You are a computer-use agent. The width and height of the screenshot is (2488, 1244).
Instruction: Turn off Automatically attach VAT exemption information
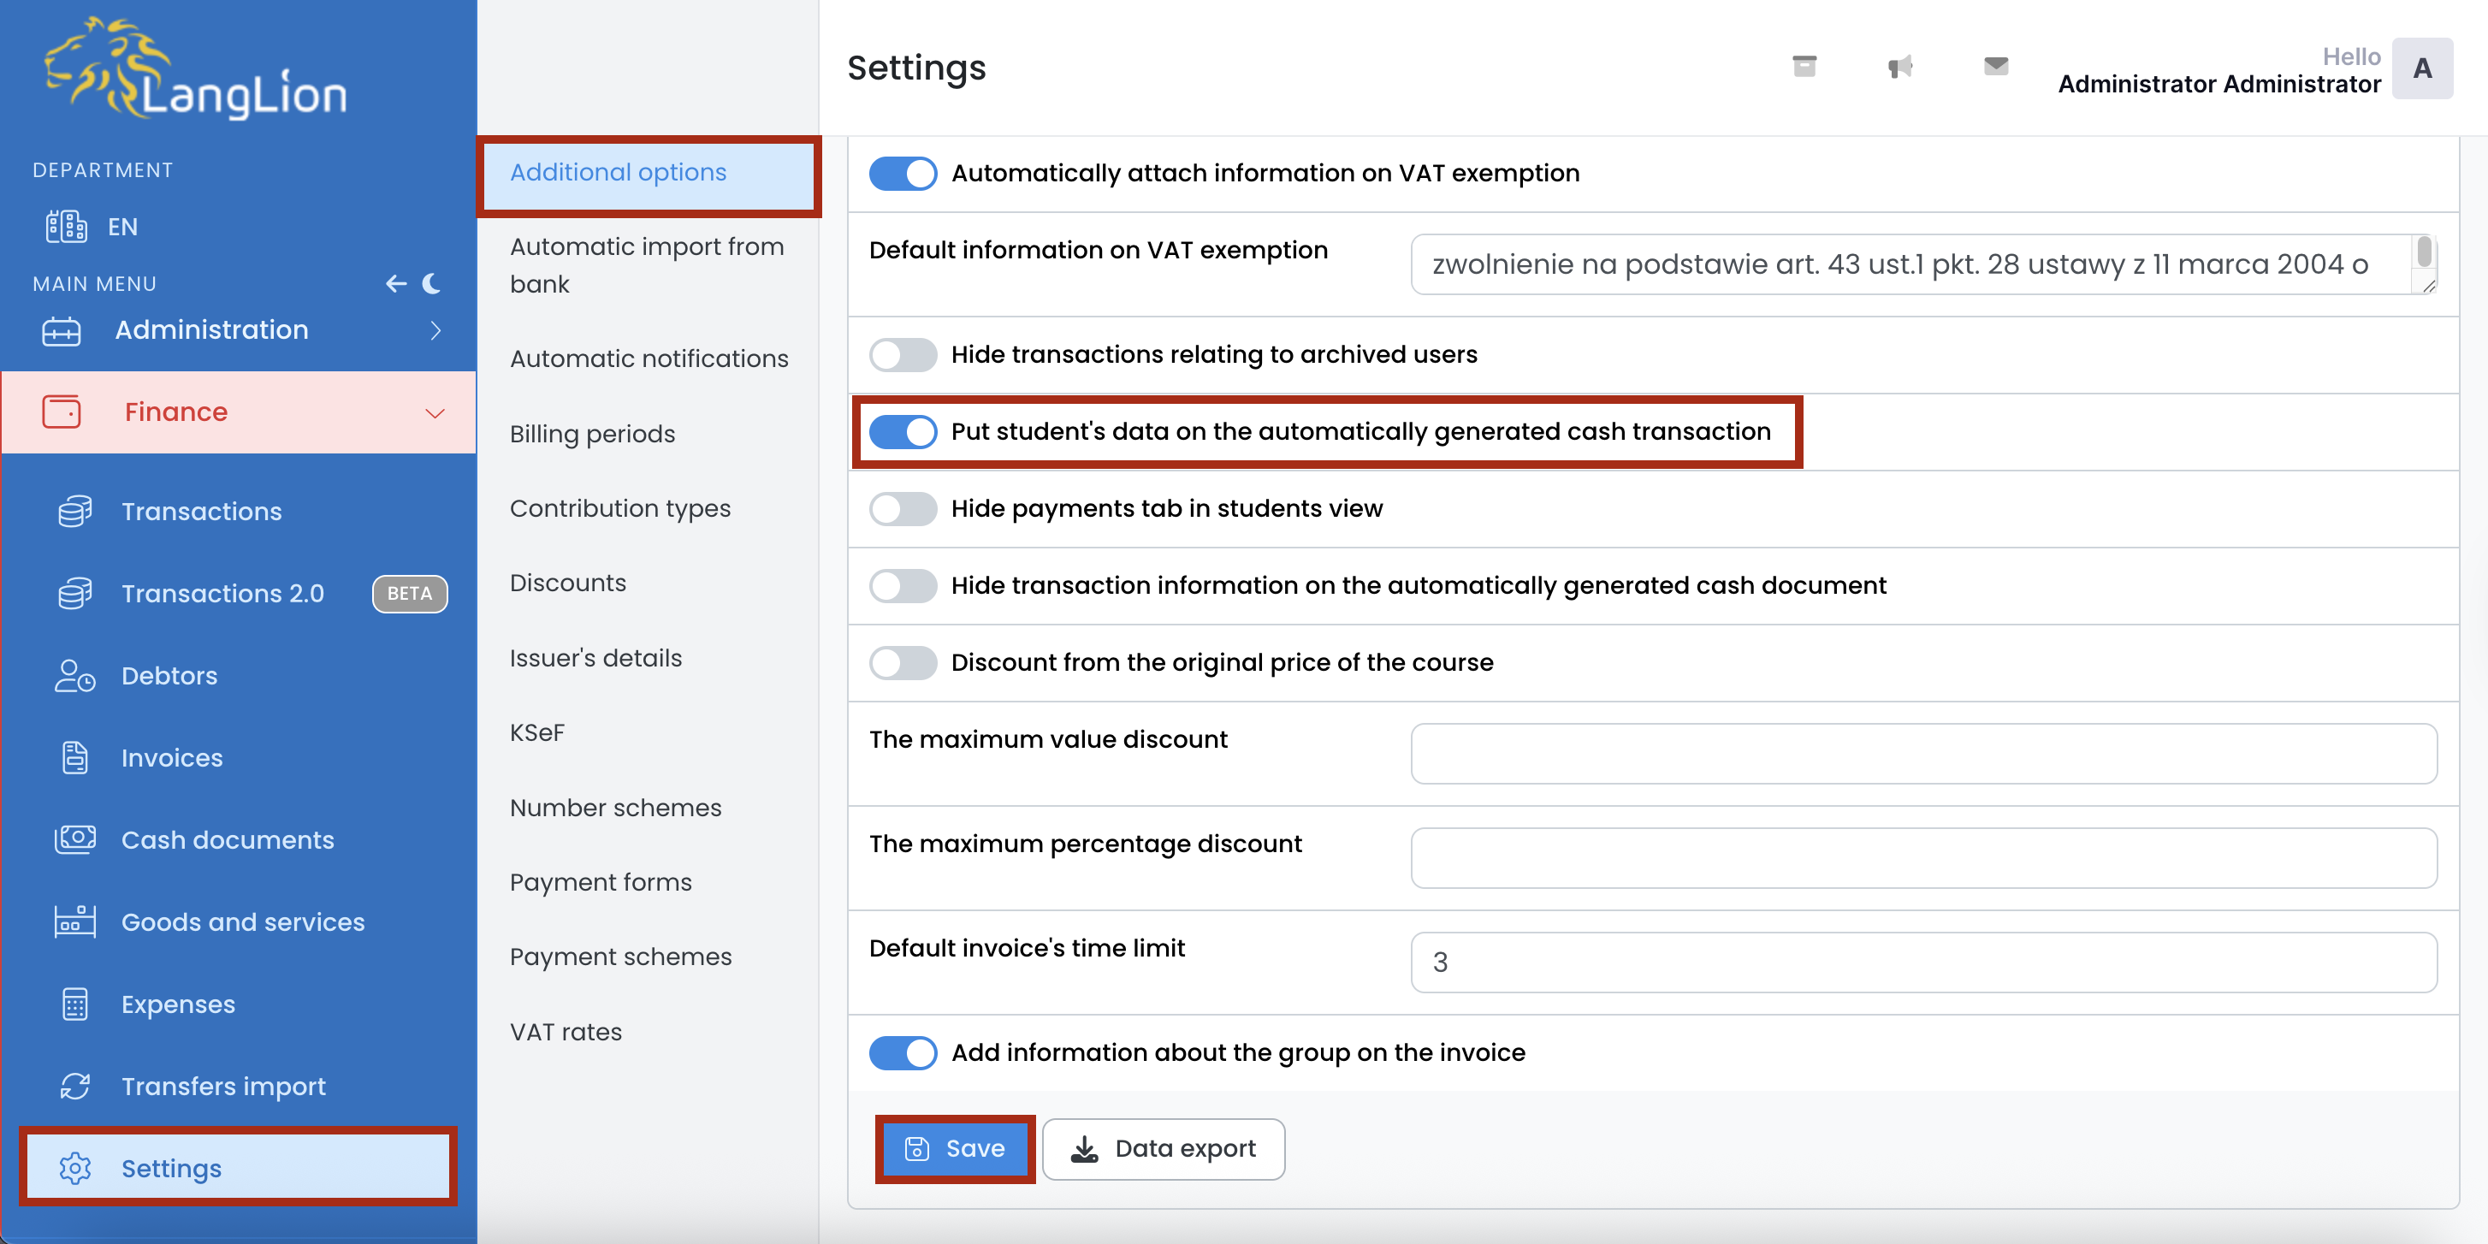click(902, 174)
